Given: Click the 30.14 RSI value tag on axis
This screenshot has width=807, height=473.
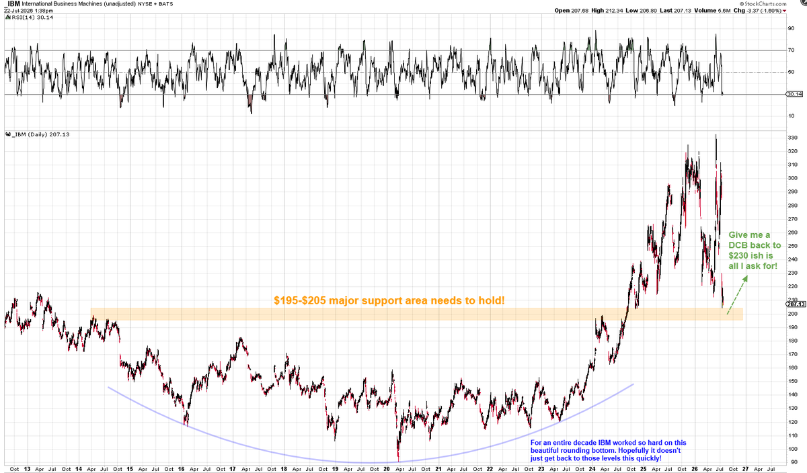Looking at the screenshot, I should pos(794,95).
